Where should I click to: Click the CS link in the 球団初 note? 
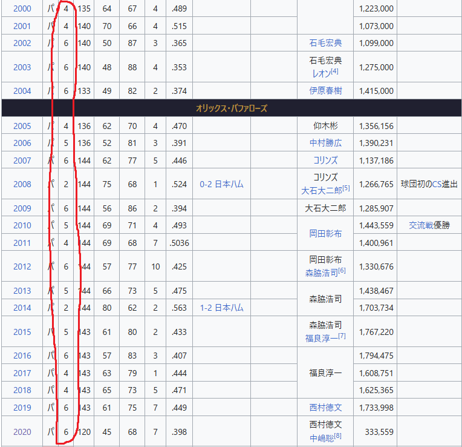[437, 184]
